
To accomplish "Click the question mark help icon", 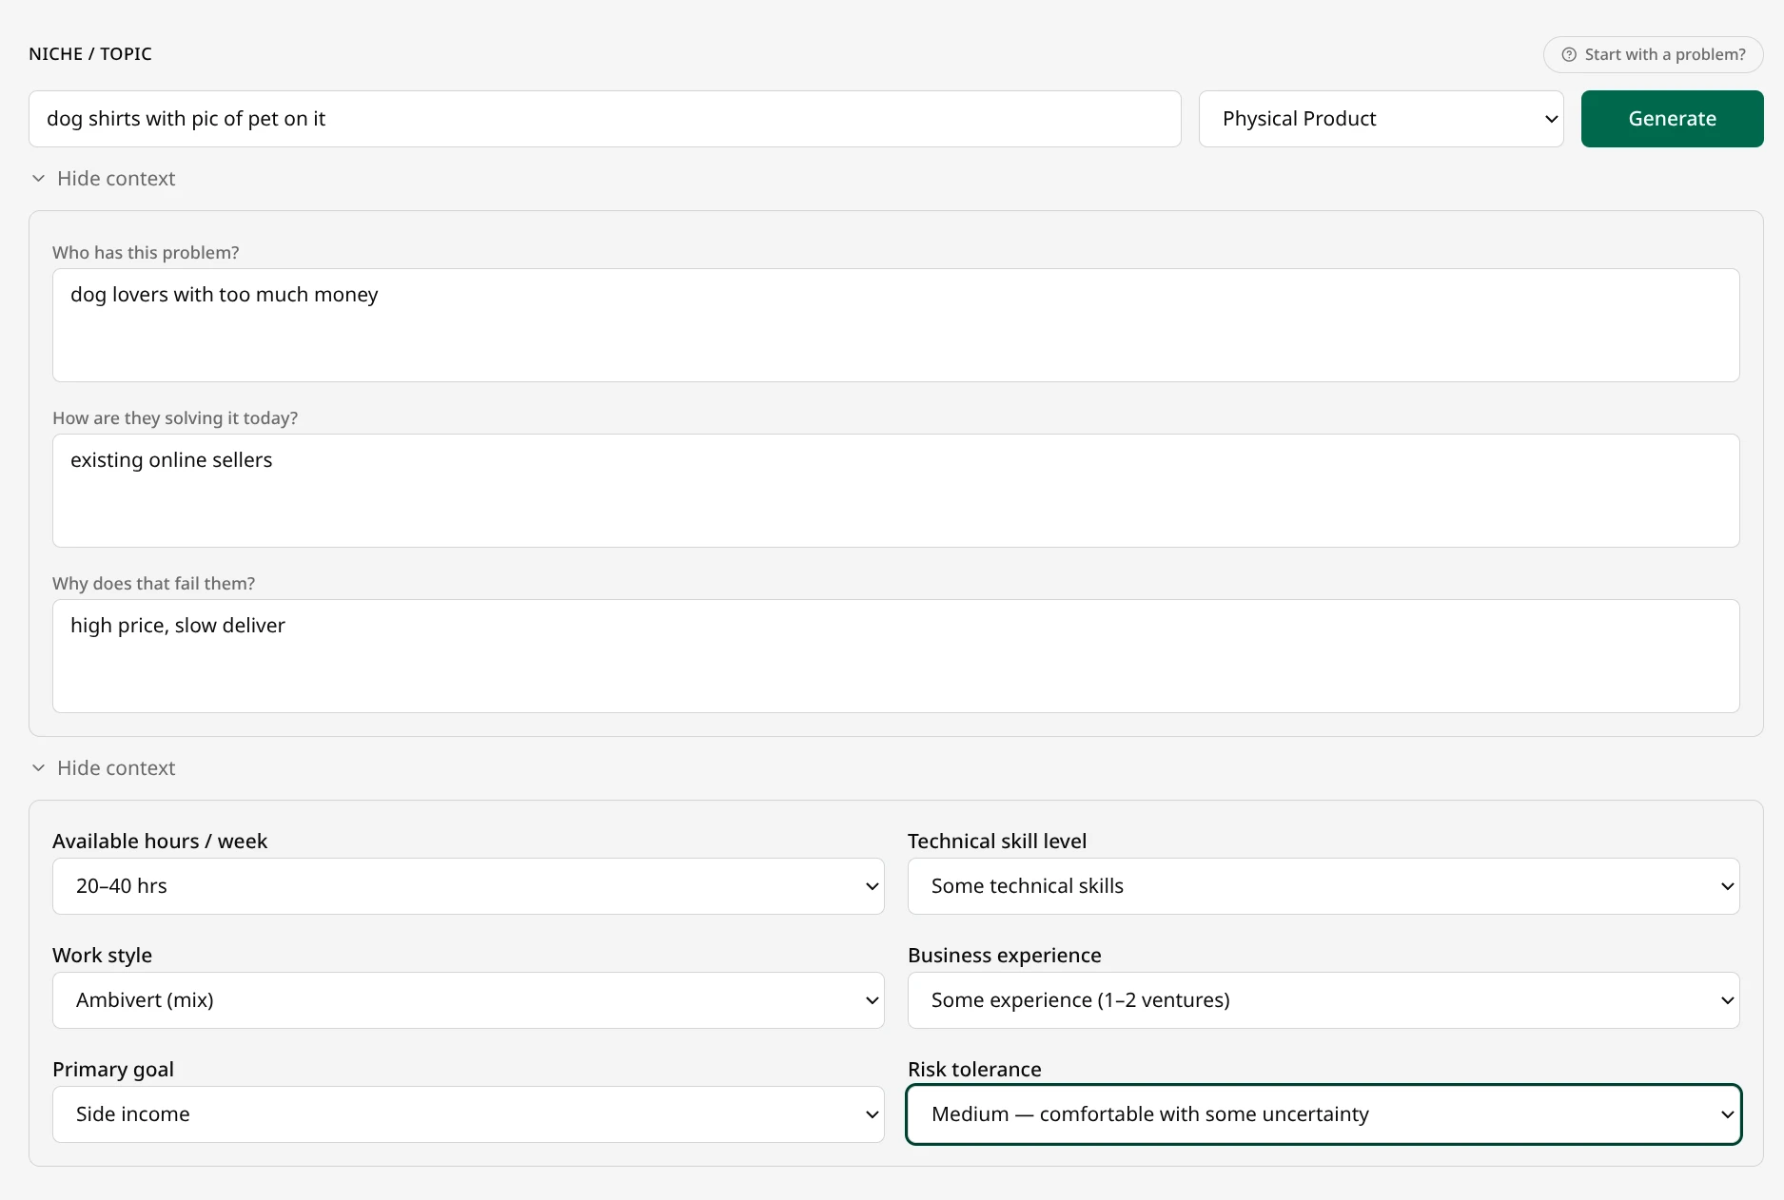I will 1569,54.
